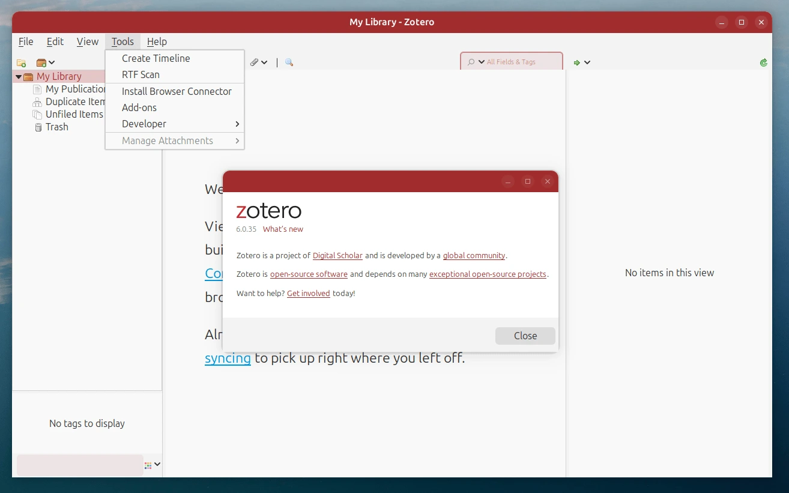Click the New Collection folder icon

22,62
